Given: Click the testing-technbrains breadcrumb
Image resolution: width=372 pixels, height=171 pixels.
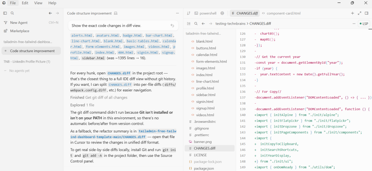Looking at the screenshot, I should click(231, 24).
